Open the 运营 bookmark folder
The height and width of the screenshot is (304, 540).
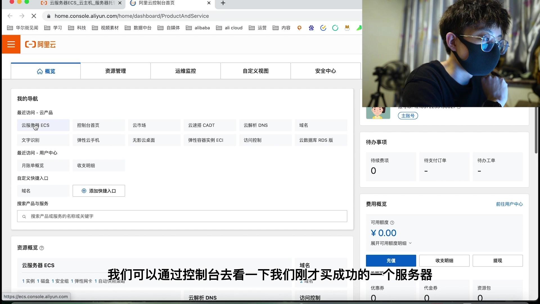click(258, 28)
